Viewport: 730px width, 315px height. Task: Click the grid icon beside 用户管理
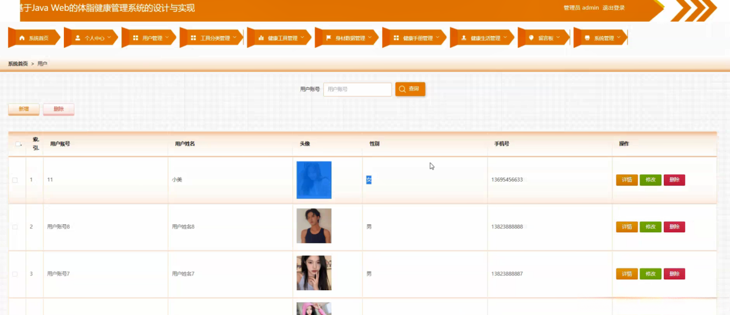click(135, 38)
